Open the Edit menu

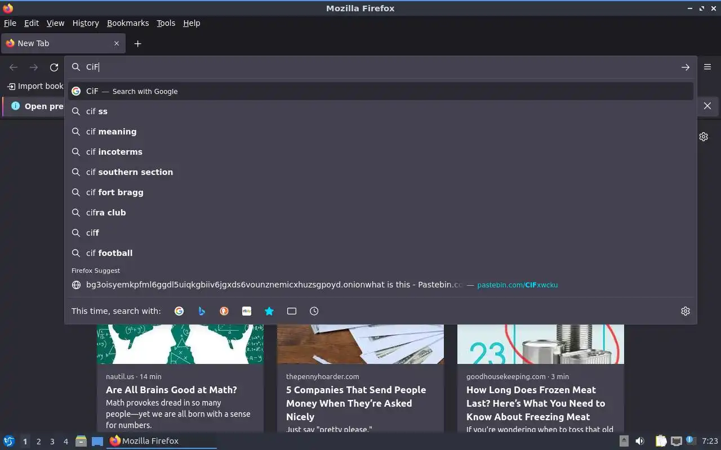tap(32, 23)
